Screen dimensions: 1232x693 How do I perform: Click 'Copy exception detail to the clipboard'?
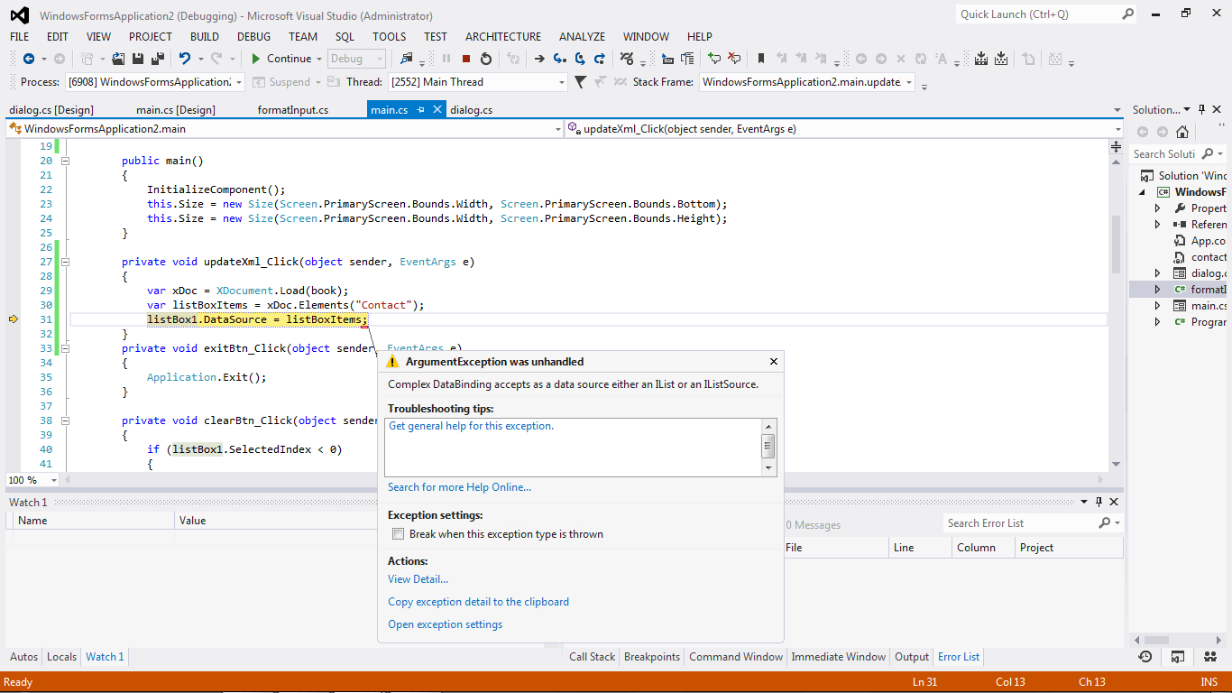tap(478, 602)
